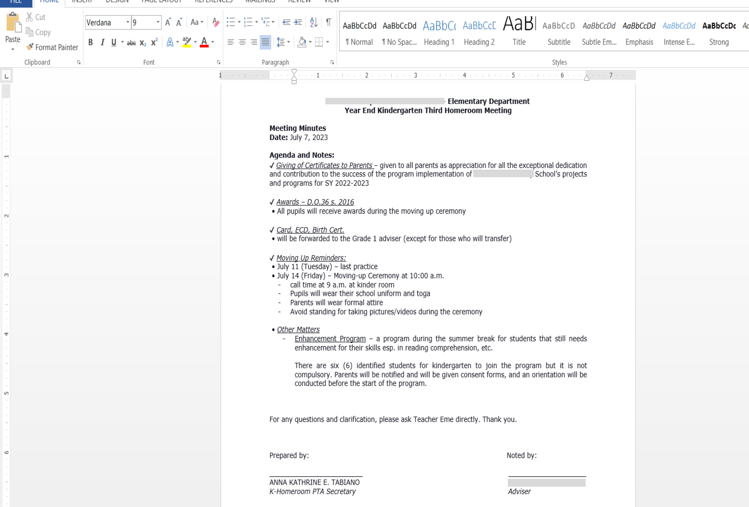
Task: Open the Verdana font name dropdown
Action: [128, 22]
